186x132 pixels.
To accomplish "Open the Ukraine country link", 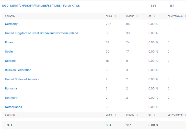I will tap(10, 61).
